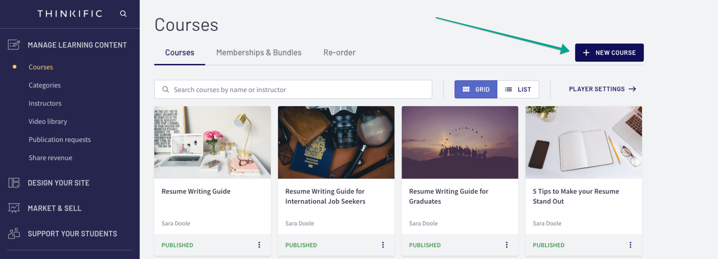Open 5 Tips to Make your Resume thumbnail
Screen dimensions: 718x259
[584, 142]
